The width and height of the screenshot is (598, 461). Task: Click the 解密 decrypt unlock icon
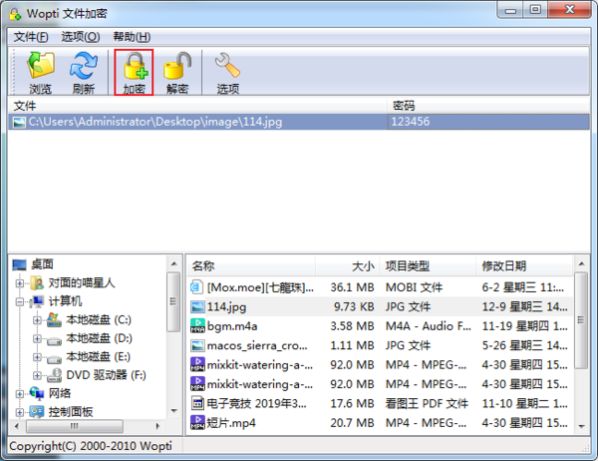tap(177, 68)
